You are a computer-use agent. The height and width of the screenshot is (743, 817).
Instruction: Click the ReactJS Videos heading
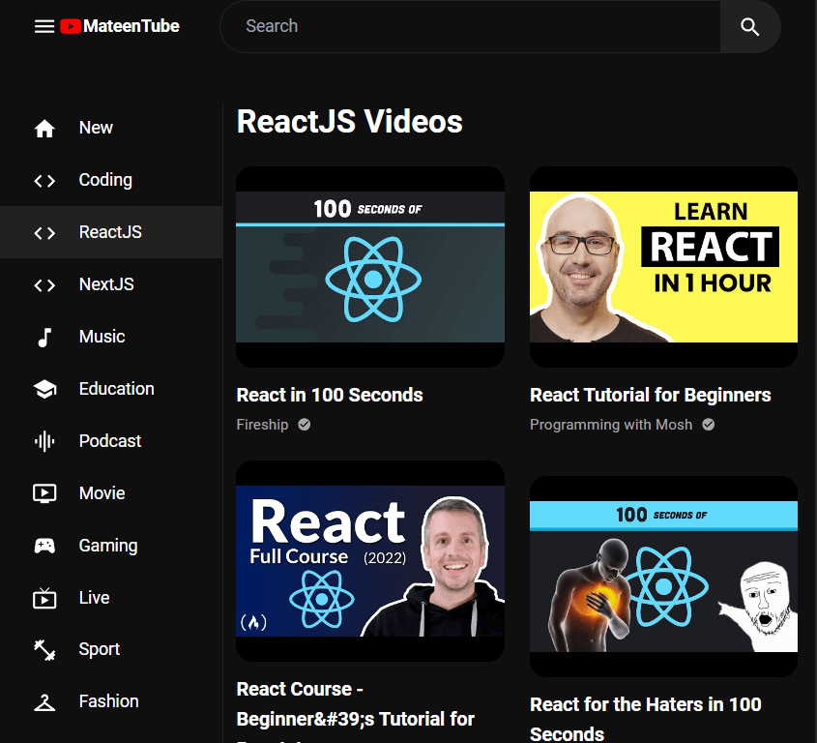(x=350, y=122)
